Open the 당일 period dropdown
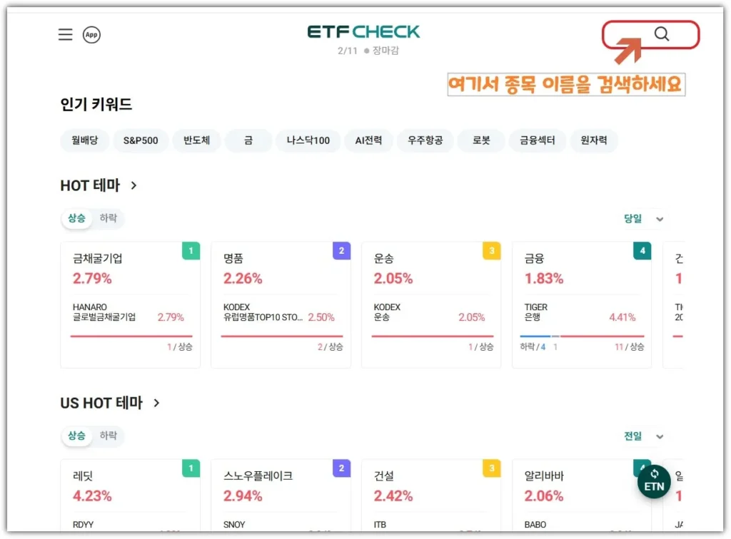 point(644,219)
